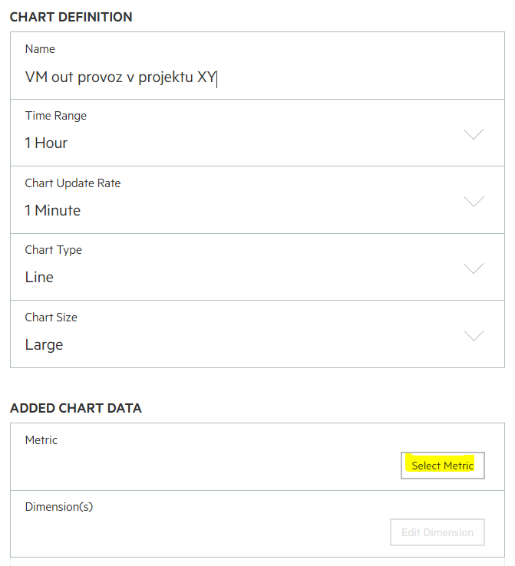Click the CHART DEFINITION heading
Screen dimensions: 515x566
pos(71,17)
